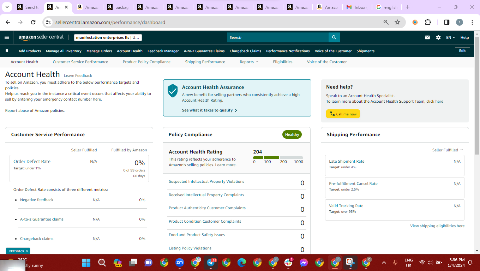Open the Order Defect Rate link
This screenshot has height=271, width=480.
pyautogui.click(x=32, y=161)
